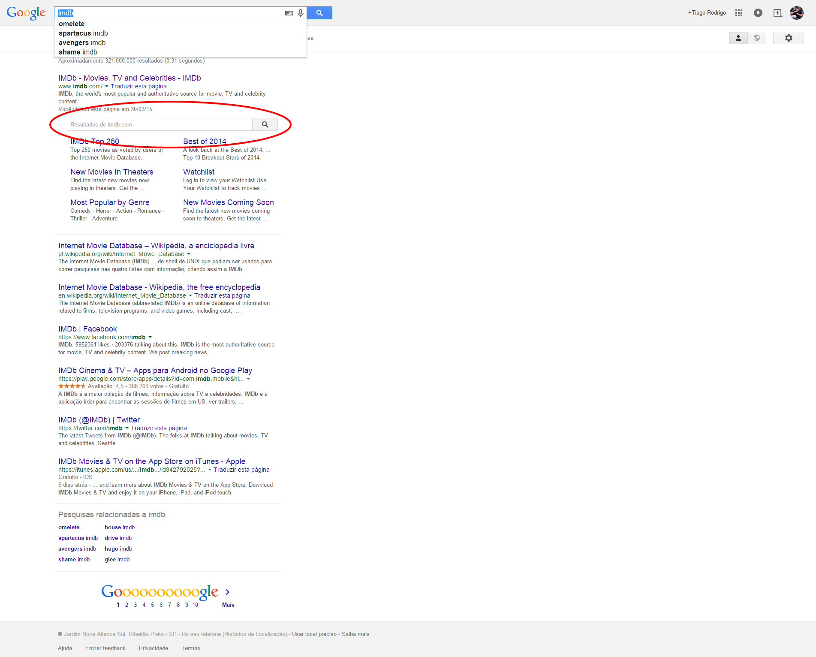Image resolution: width=816 pixels, height=657 pixels.
Task: Open the account profile avatar
Action: 797,13
